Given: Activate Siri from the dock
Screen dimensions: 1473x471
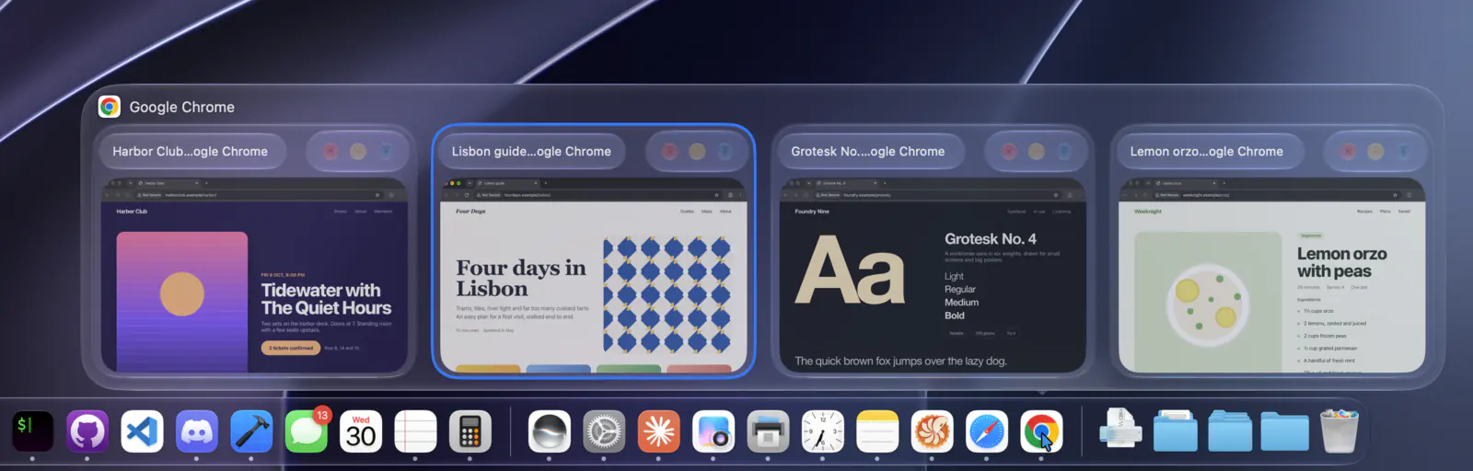Looking at the screenshot, I should click(x=550, y=431).
